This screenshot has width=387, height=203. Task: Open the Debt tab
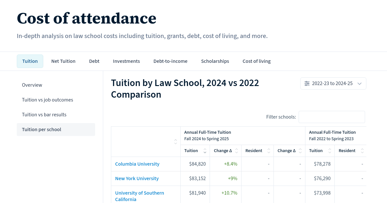tap(94, 61)
